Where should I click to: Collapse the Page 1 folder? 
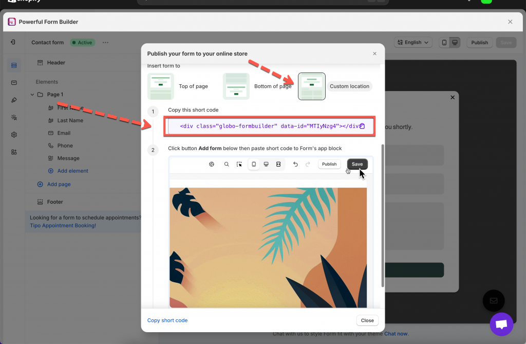click(x=33, y=95)
